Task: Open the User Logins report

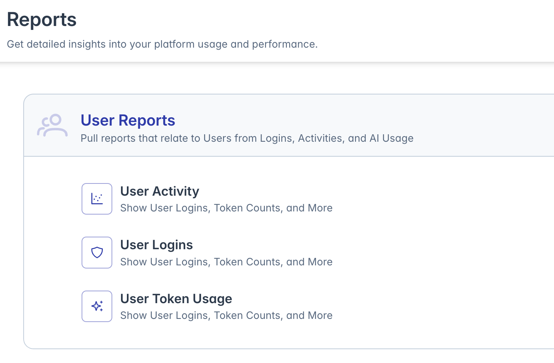Action: pos(156,245)
